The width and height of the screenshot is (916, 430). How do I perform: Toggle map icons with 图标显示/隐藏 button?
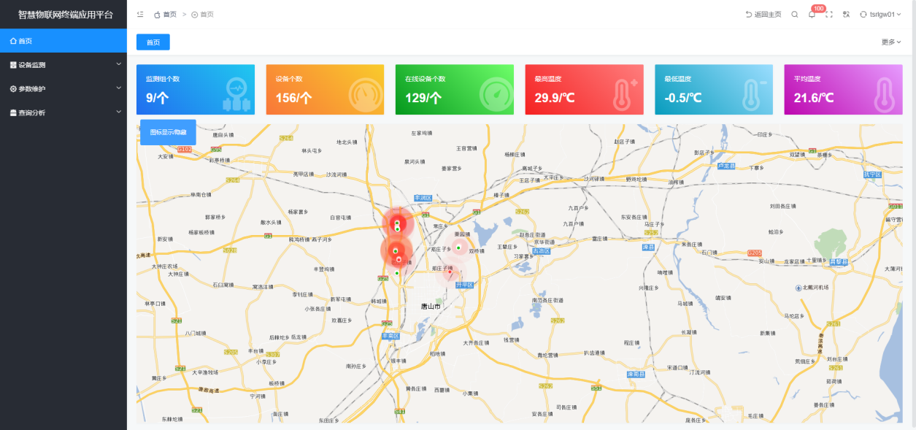[x=168, y=132]
